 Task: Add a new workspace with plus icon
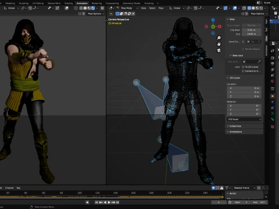pos(158,3)
